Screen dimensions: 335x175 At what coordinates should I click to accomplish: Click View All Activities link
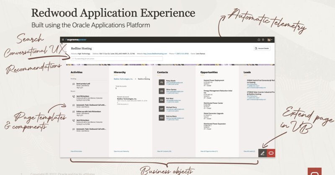point(76,151)
